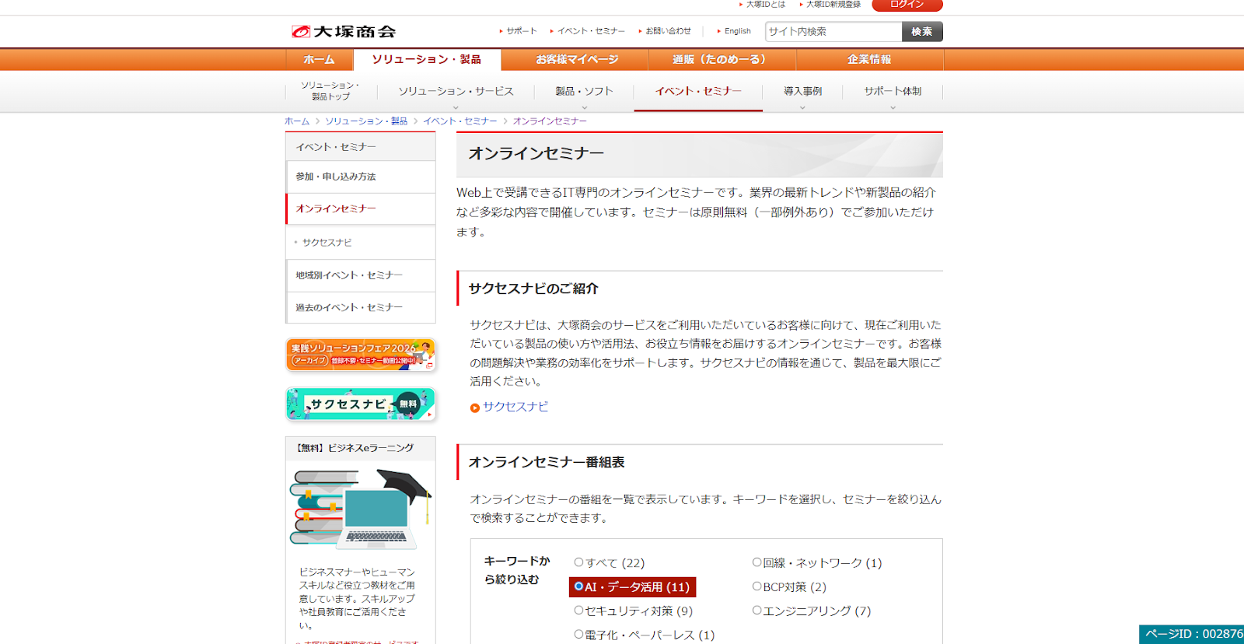Click ホーム in the breadcrumb
1244x644 pixels.
[x=297, y=121]
